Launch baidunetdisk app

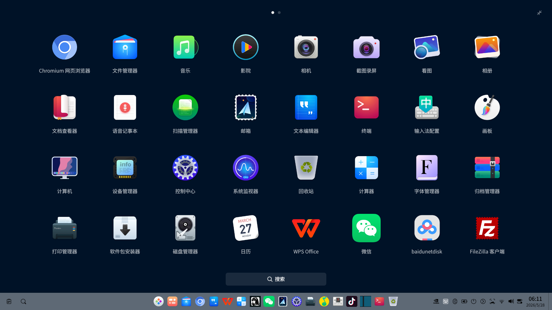coord(427,228)
